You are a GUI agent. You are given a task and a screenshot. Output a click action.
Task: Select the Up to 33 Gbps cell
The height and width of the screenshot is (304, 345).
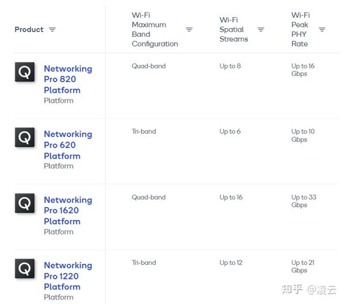tap(303, 201)
